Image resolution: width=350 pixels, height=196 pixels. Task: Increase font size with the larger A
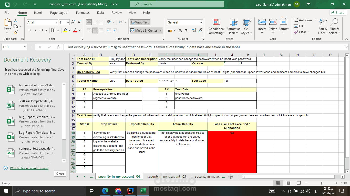pos(73,22)
